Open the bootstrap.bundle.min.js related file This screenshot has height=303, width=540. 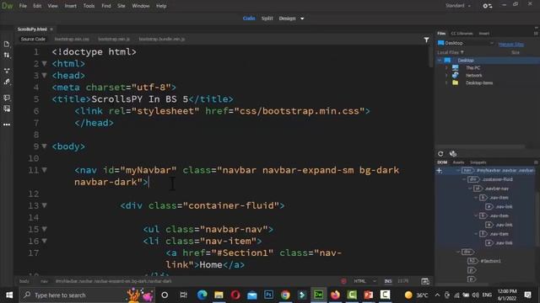pos(162,40)
